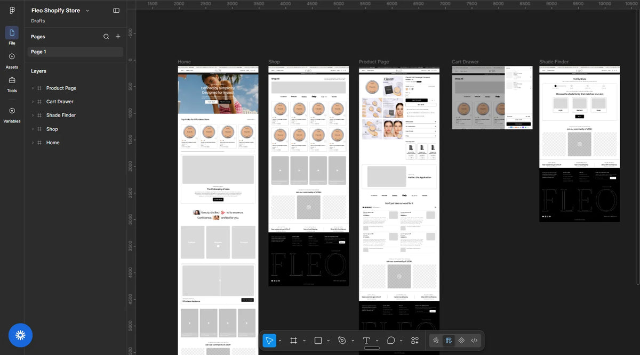Image resolution: width=640 pixels, height=355 pixels.
Task: Open Pen tool options dropdown arrow
Action: pyautogui.click(x=353, y=341)
